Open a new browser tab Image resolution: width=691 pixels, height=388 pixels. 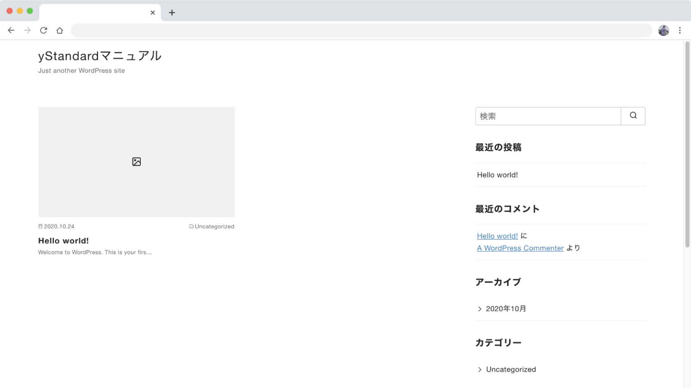coord(172,13)
